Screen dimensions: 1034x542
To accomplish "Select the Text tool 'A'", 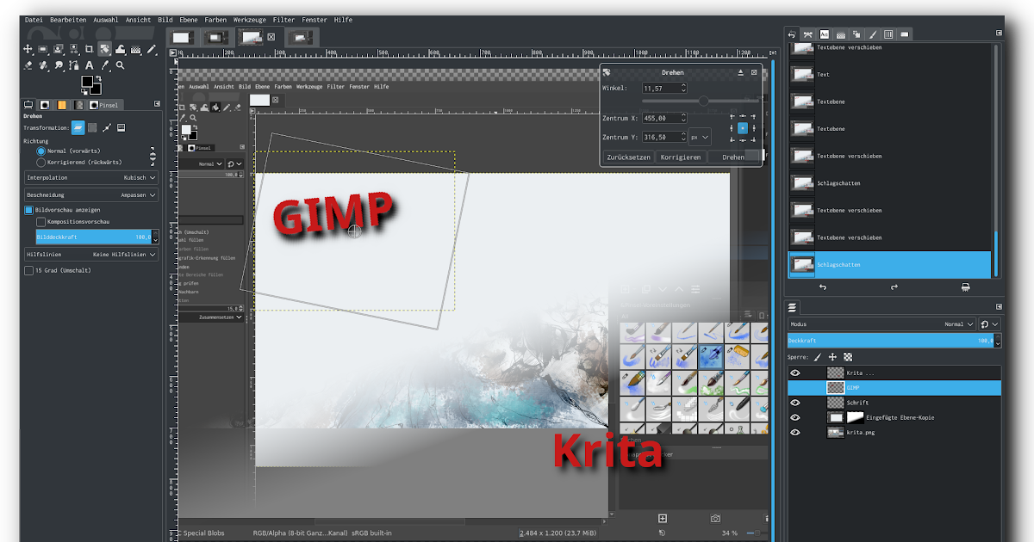I will (89, 65).
